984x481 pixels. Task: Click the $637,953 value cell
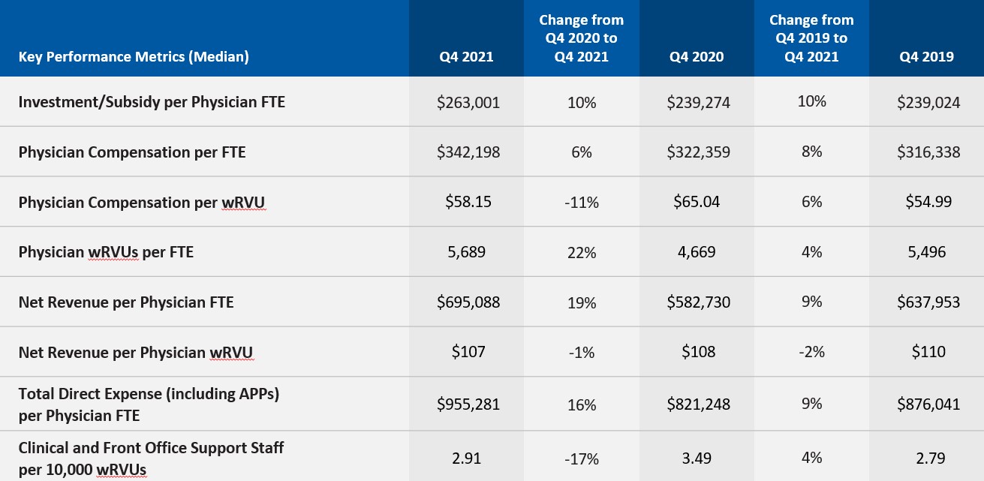pyautogui.click(x=928, y=302)
